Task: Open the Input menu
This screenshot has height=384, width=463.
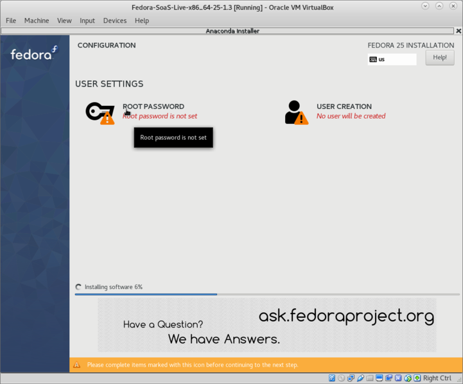Action: pos(87,21)
